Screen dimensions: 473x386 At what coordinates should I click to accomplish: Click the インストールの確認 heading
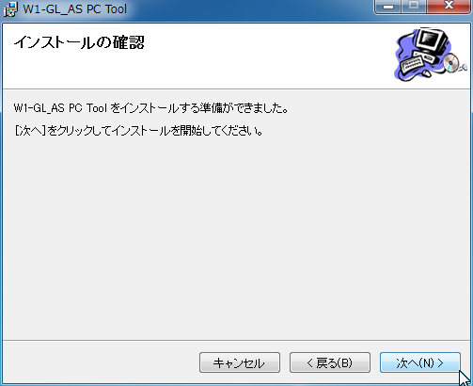click(x=79, y=42)
